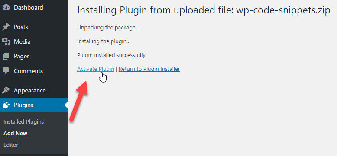Click the Comments speech bubble icon
This screenshot has width=337, height=156.
6,71
